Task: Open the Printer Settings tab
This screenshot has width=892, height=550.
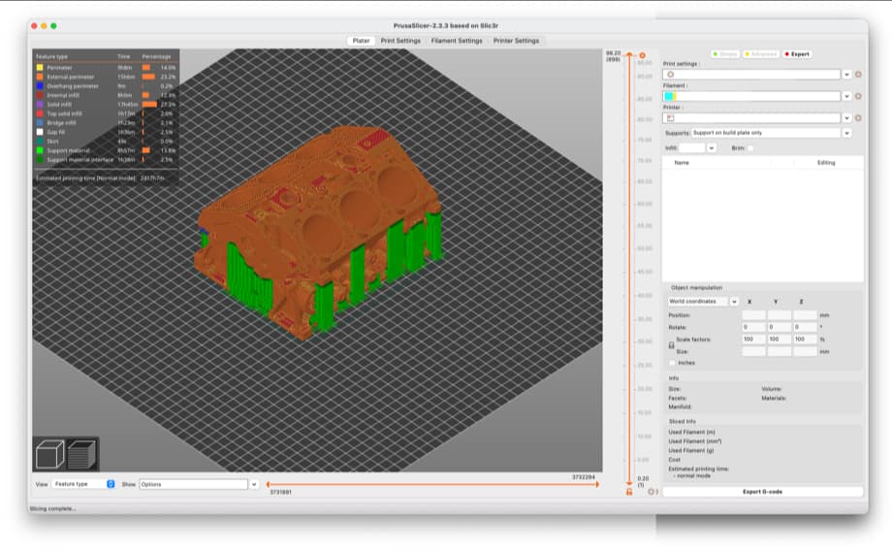Action: tap(516, 41)
